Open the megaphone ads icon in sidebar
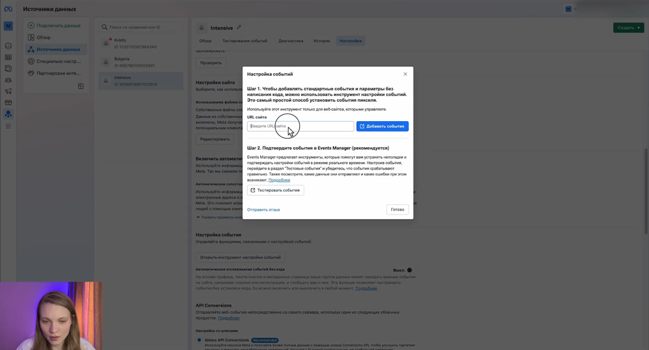The image size is (649, 350). [8, 91]
